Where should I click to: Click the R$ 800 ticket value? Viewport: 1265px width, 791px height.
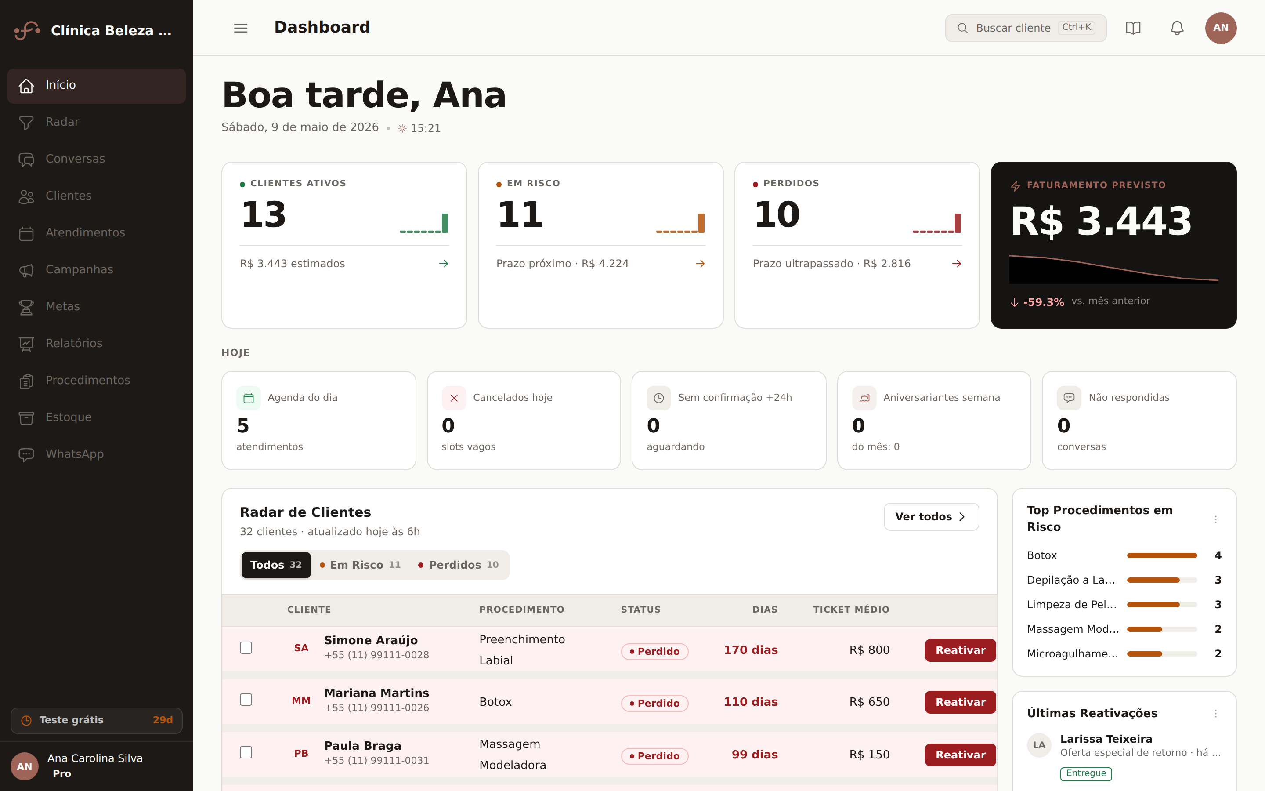[869, 650]
